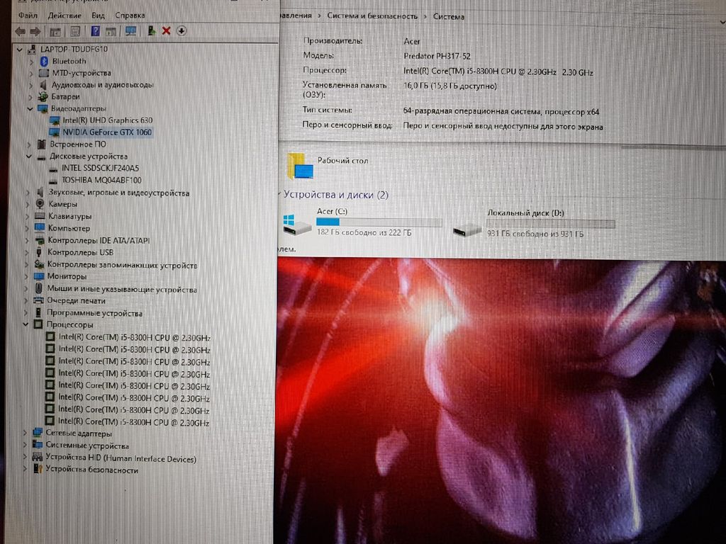Collapse the Процессоры category
This screenshot has width=726, height=544.
(x=26, y=324)
